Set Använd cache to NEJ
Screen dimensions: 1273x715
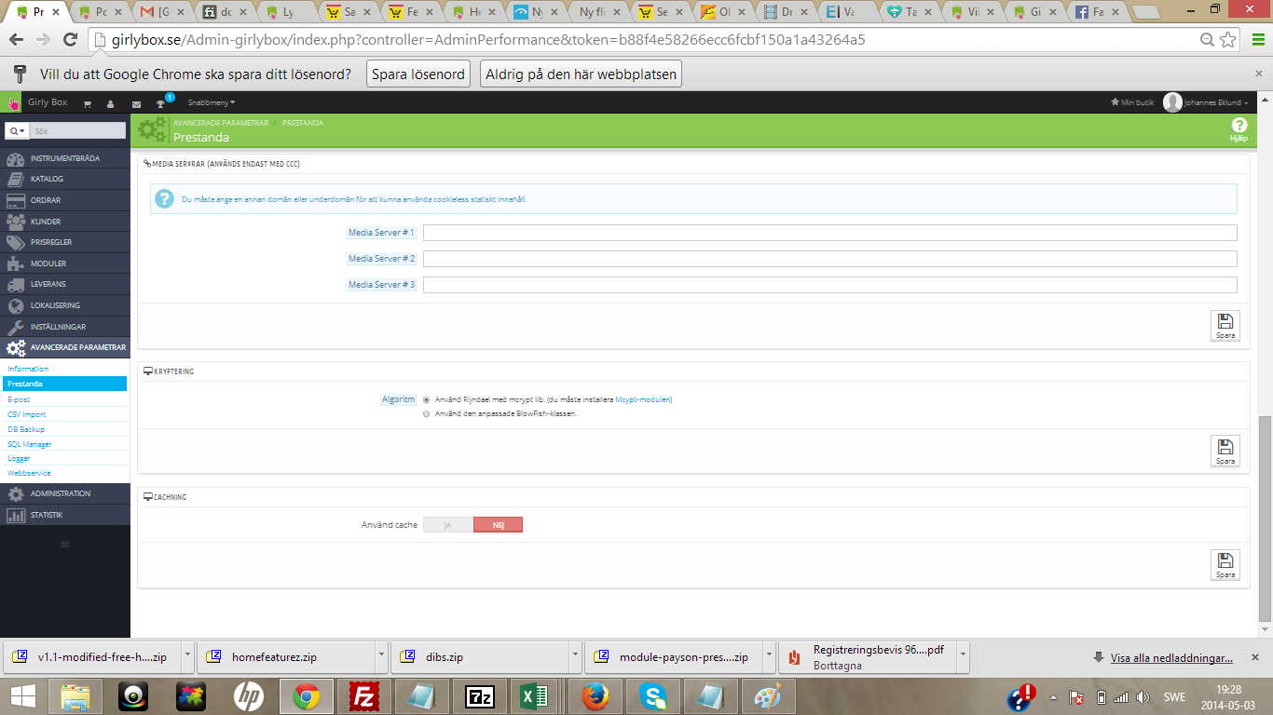(x=498, y=525)
